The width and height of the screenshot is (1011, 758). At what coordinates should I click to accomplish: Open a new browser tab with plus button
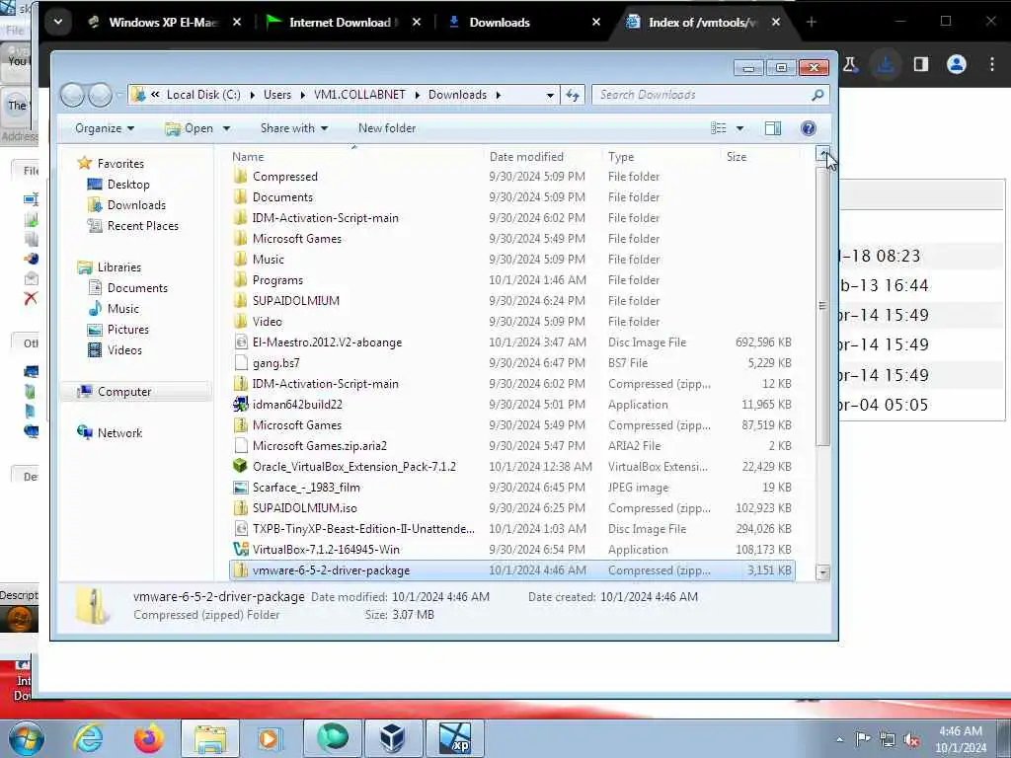(812, 22)
